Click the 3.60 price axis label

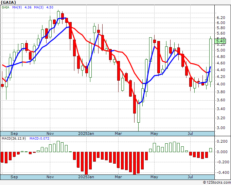221,100
